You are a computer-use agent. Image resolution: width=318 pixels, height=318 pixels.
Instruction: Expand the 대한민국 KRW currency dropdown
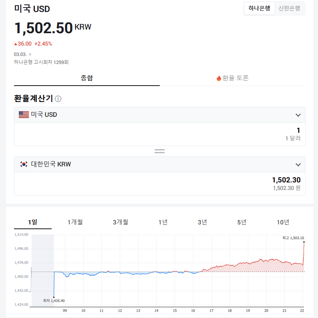pyautogui.click(x=298, y=165)
